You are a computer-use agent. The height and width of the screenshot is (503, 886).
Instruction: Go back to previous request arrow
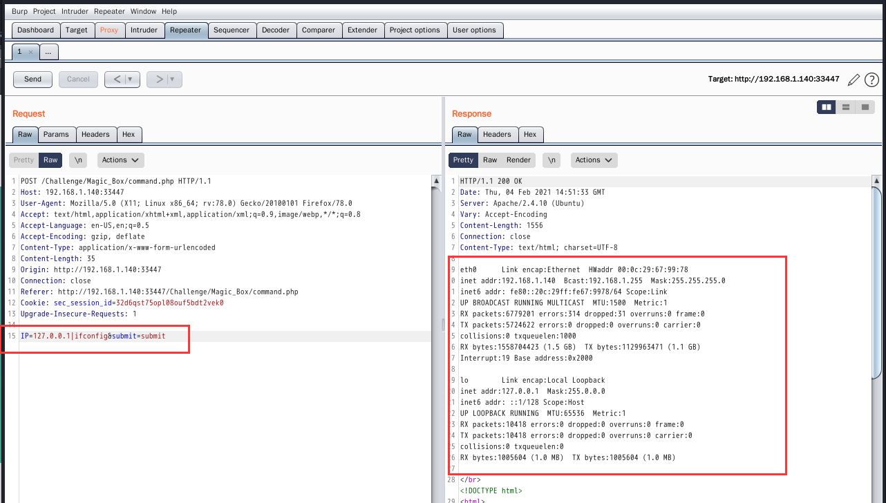pyautogui.click(x=116, y=79)
